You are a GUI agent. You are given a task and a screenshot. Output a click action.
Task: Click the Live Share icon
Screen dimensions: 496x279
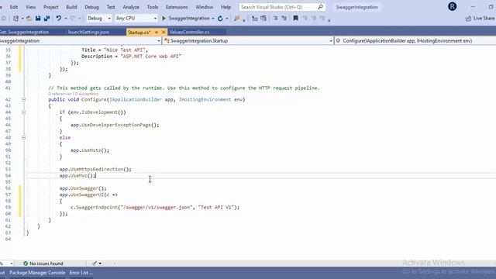[468, 19]
